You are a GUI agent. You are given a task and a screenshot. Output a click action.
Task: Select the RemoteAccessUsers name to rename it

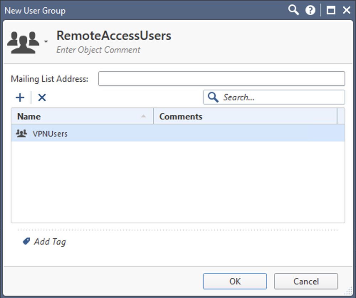[x=114, y=36]
